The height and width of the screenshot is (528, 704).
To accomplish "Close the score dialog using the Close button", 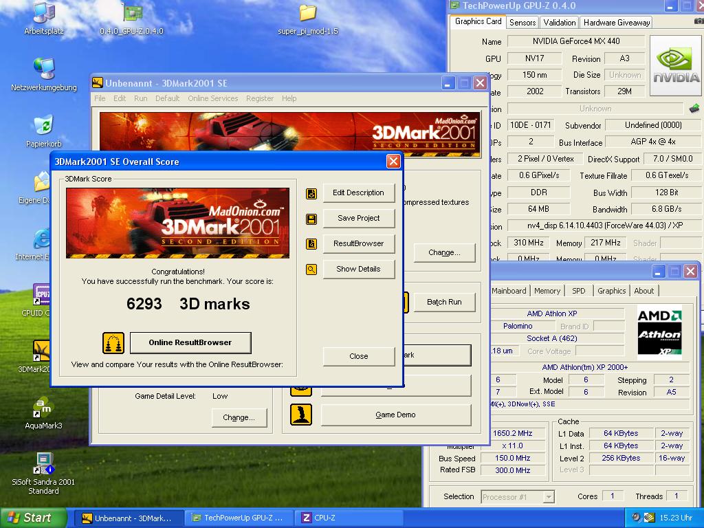I will pos(359,357).
